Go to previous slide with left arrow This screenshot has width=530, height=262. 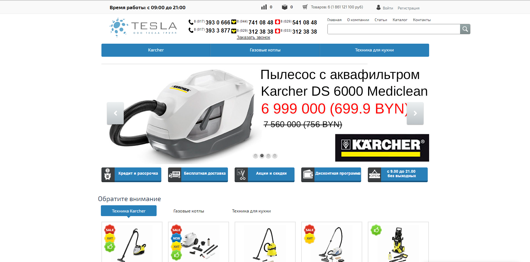pos(115,113)
